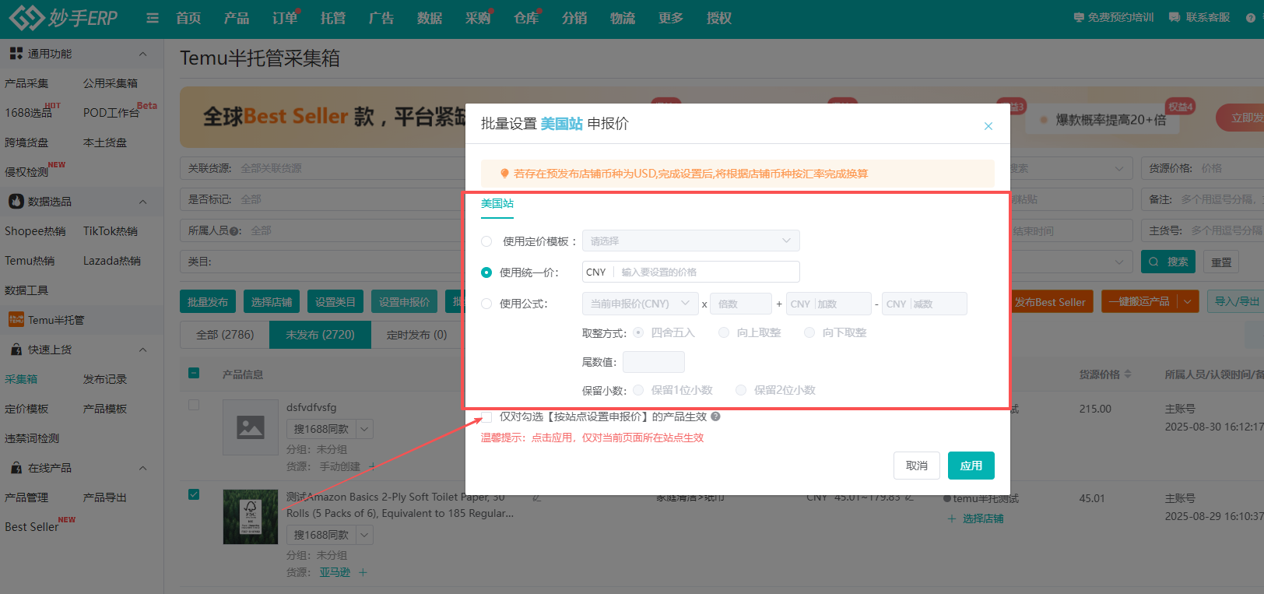Select the 使用统一价 radio option
The width and height of the screenshot is (1264, 594).
[486, 272]
